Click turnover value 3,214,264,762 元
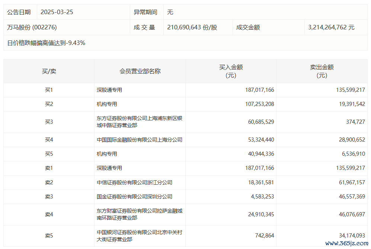371x249 pixels. coord(331,28)
